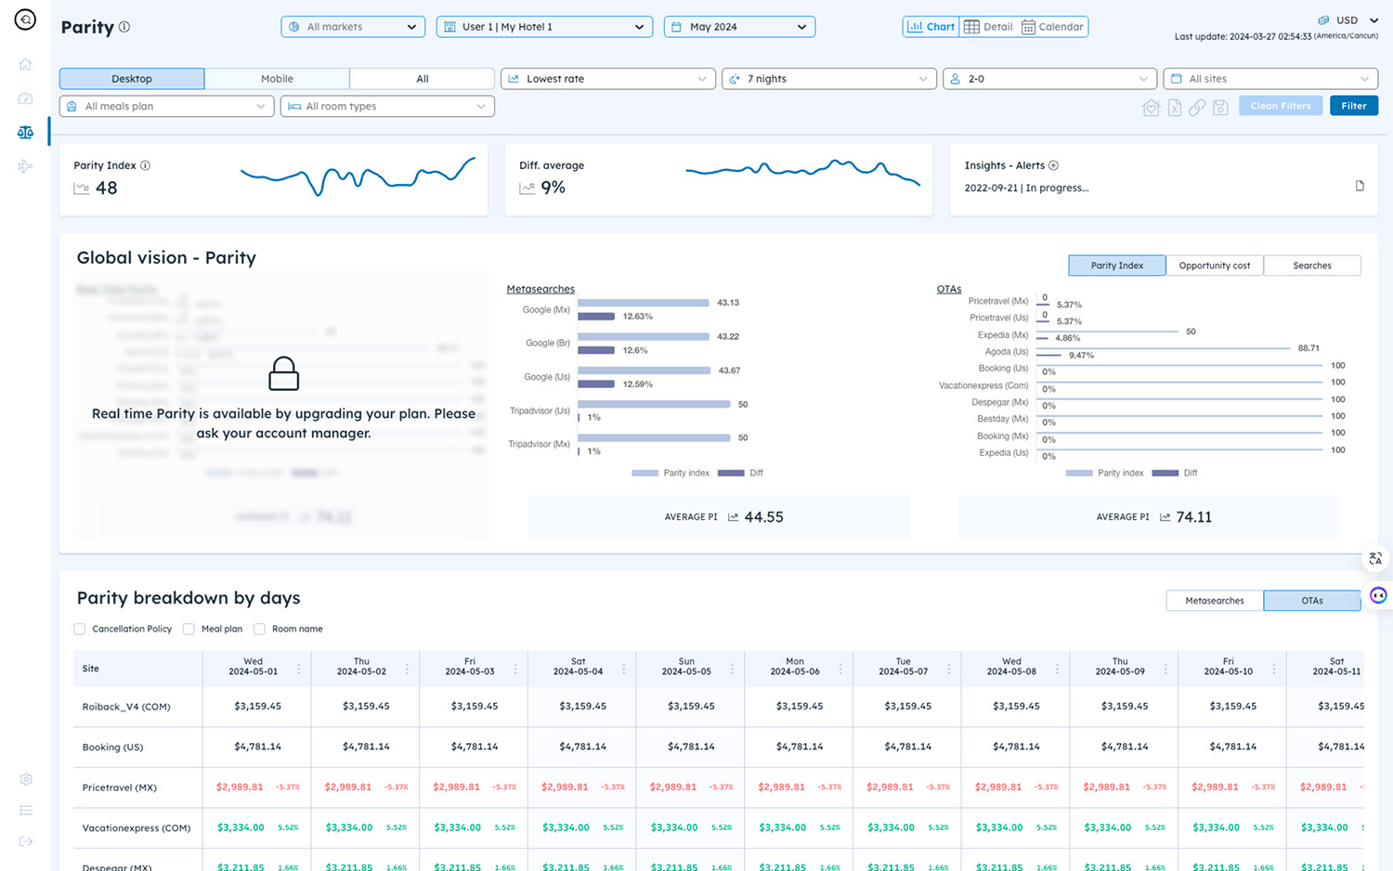Tick the Meal plan checkbox
Image resolution: width=1393 pixels, height=871 pixels.
click(189, 630)
